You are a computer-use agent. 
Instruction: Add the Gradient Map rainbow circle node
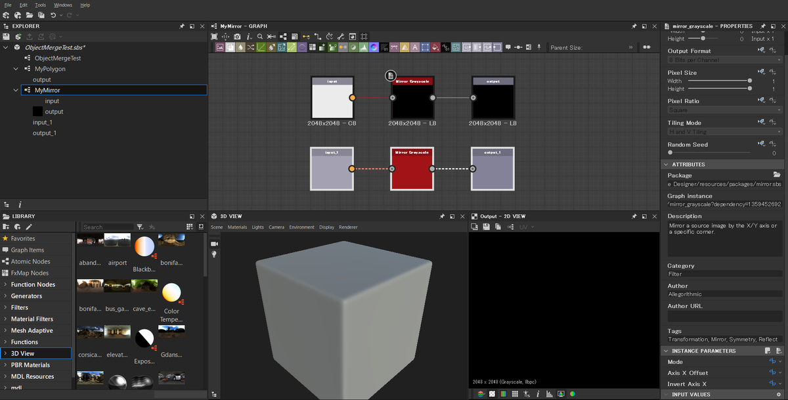pos(374,47)
